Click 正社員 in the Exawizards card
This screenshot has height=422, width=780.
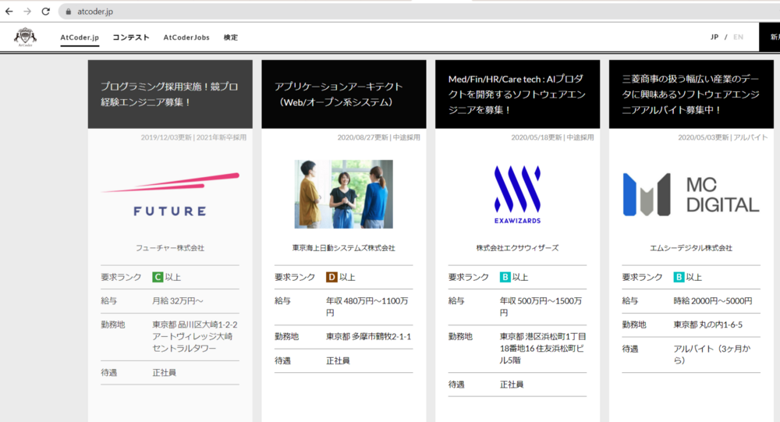pos(512,385)
